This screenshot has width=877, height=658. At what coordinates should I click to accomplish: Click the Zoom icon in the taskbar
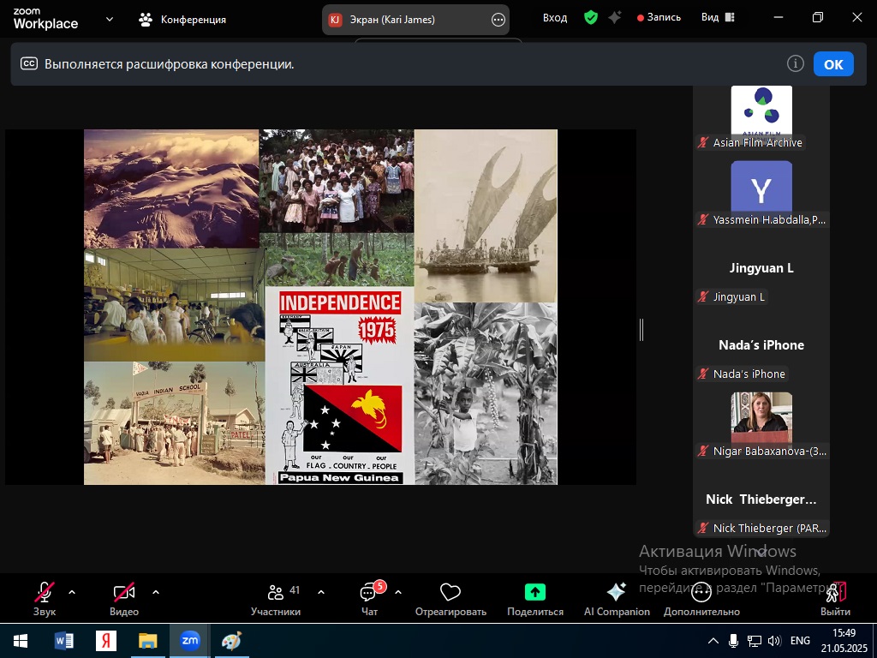click(x=189, y=641)
